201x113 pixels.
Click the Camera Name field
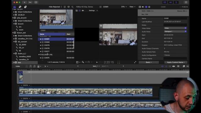pos(175,59)
